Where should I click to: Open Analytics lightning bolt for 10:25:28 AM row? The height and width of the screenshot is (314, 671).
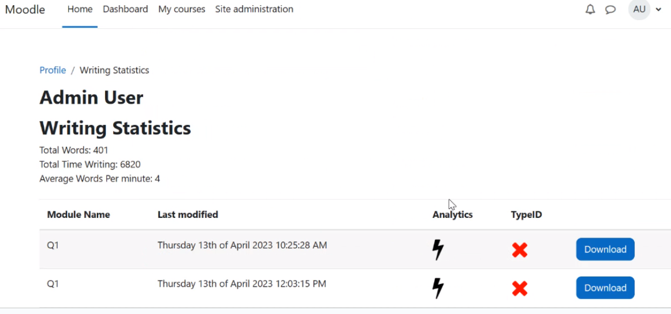(x=438, y=249)
